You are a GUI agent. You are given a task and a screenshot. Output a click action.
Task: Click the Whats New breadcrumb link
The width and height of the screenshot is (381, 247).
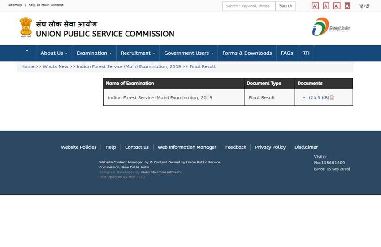pyautogui.click(x=56, y=66)
